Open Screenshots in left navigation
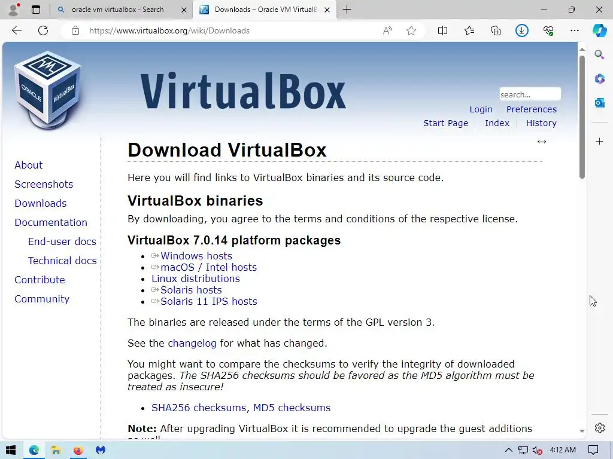 pyautogui.click(x=44, y=184)
